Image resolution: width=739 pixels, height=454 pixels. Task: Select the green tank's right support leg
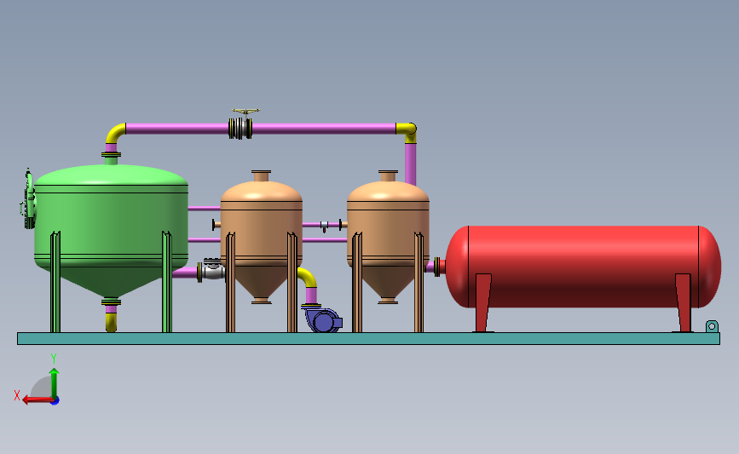167,282
